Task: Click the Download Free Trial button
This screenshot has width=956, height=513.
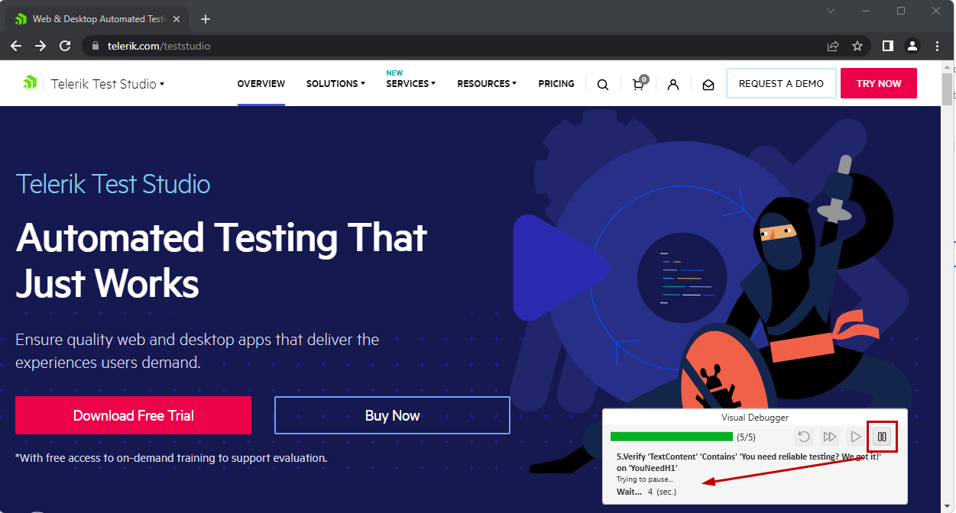Action: click(133, 415)
